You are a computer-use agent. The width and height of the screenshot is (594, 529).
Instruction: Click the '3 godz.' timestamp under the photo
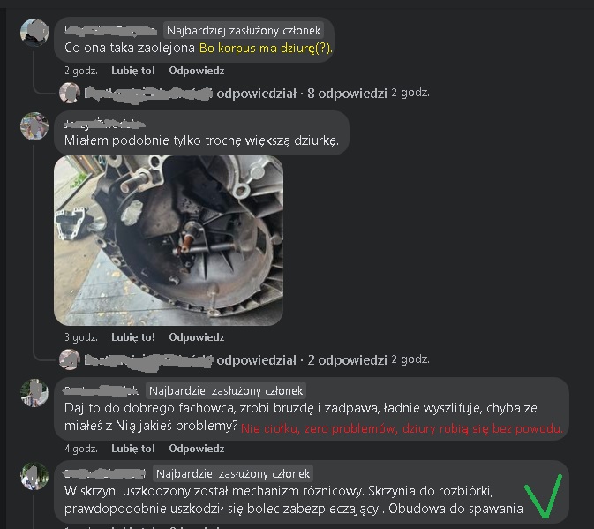pos(81,337)
